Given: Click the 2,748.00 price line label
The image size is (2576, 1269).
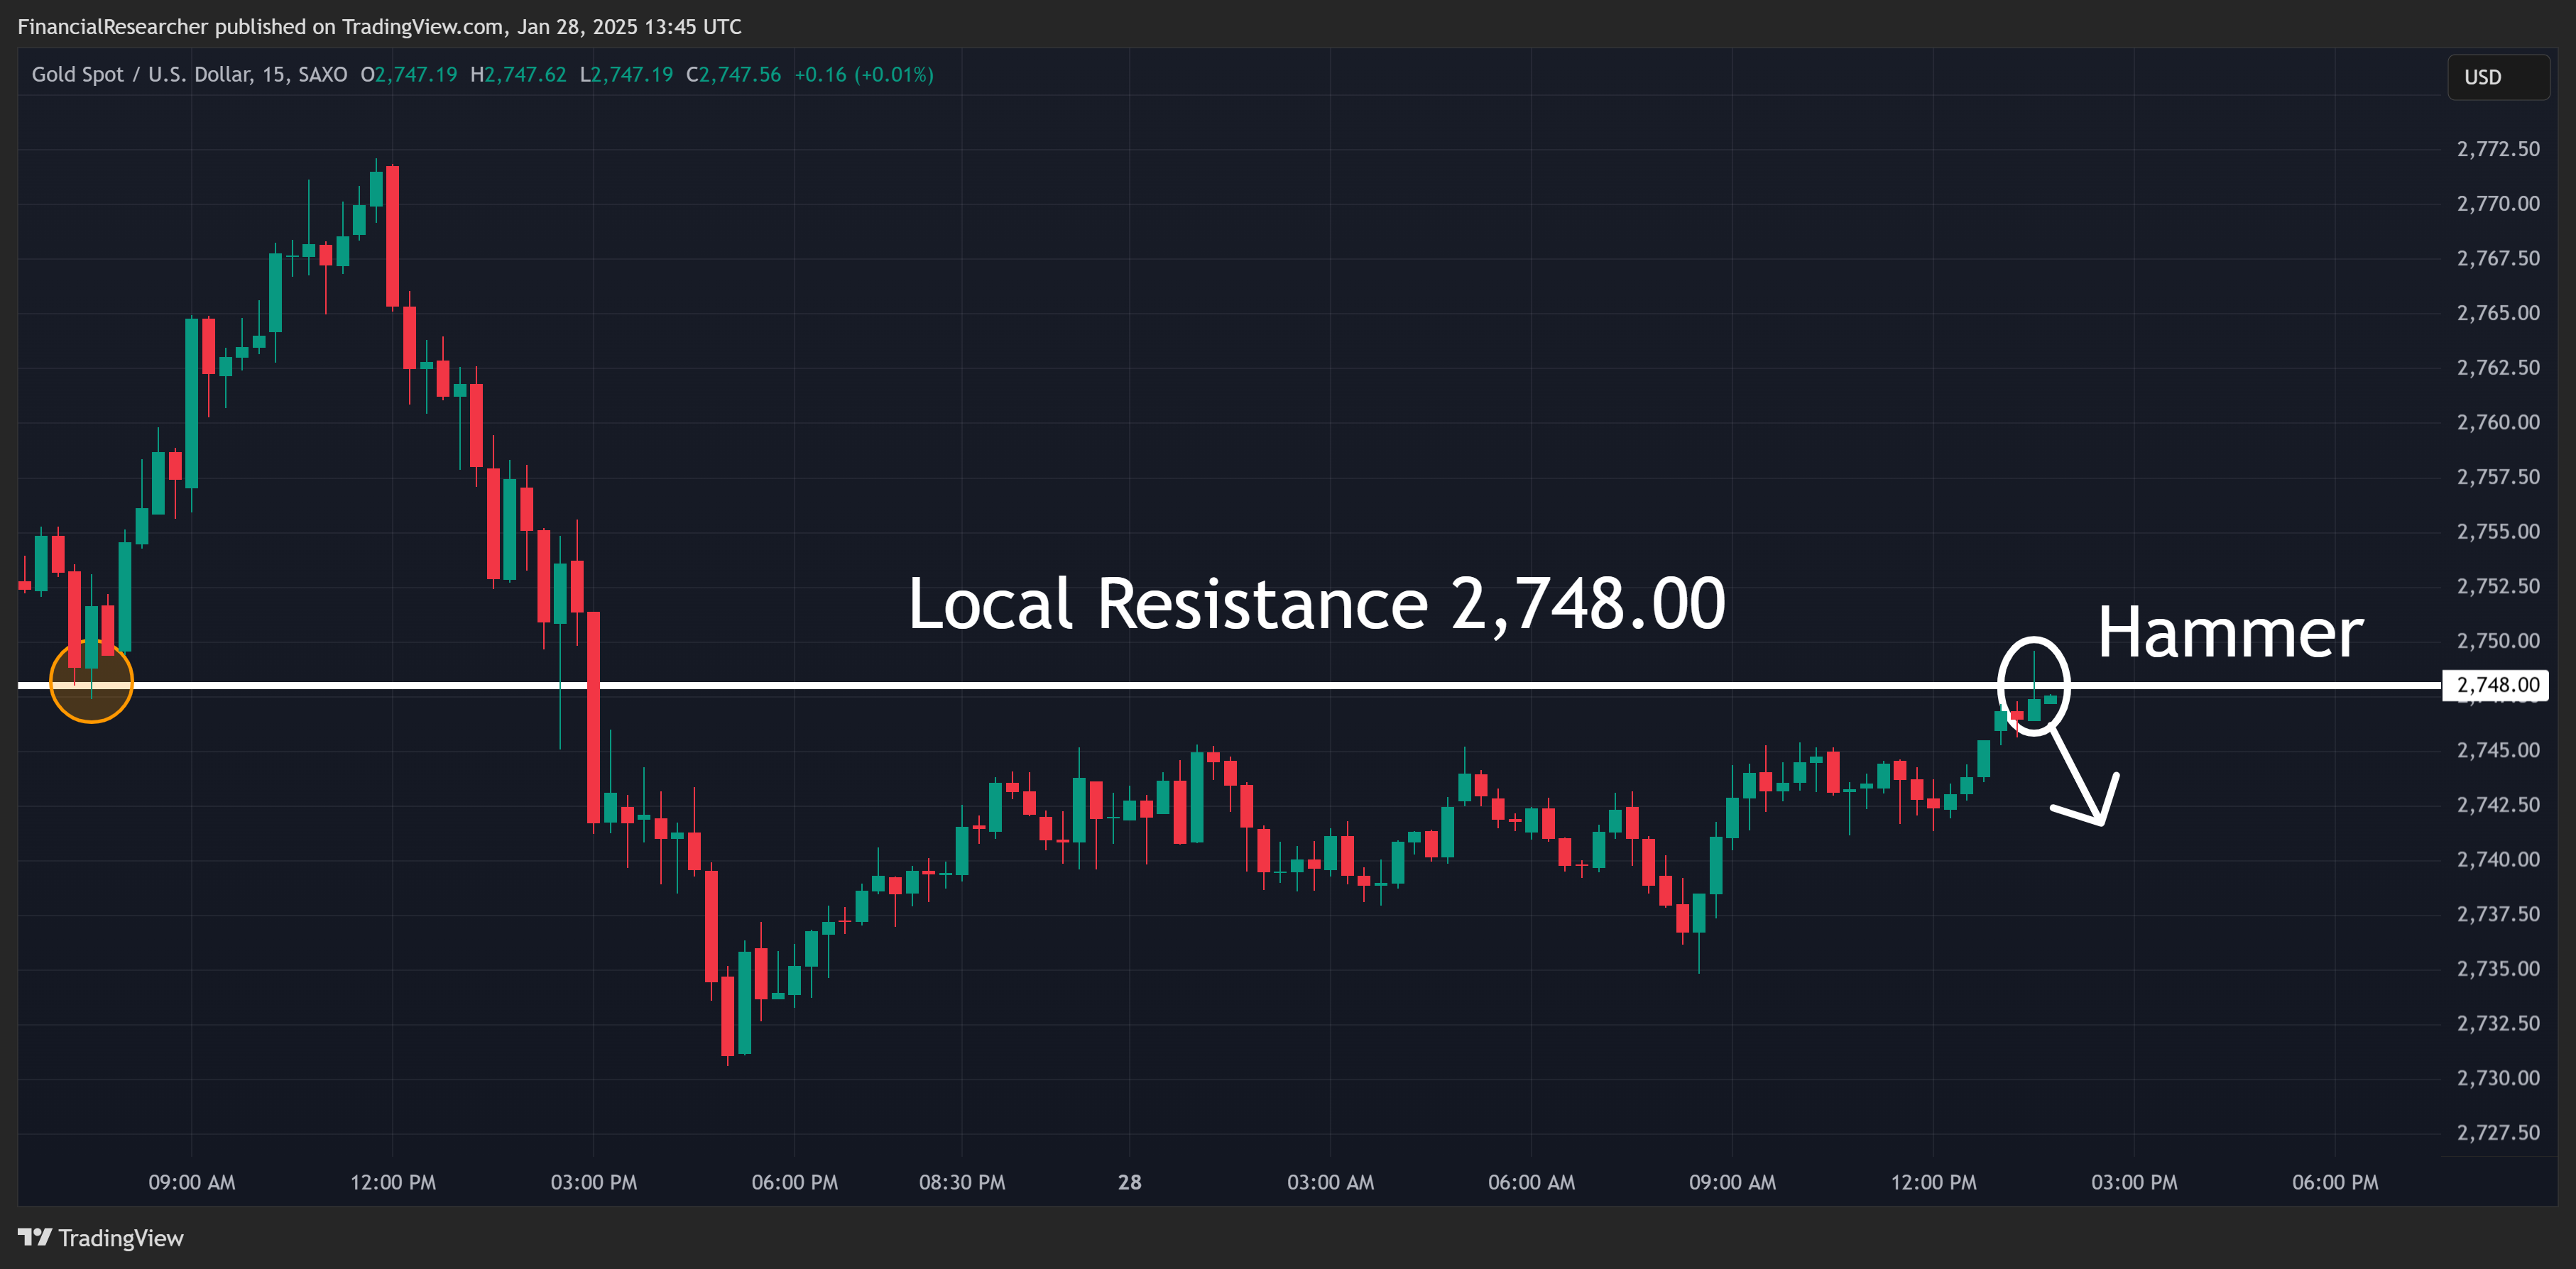Looking at the screenshot, I should pos(2497,684).
